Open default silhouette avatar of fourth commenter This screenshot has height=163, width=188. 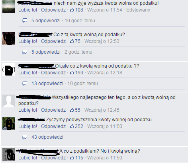[9, 101]
